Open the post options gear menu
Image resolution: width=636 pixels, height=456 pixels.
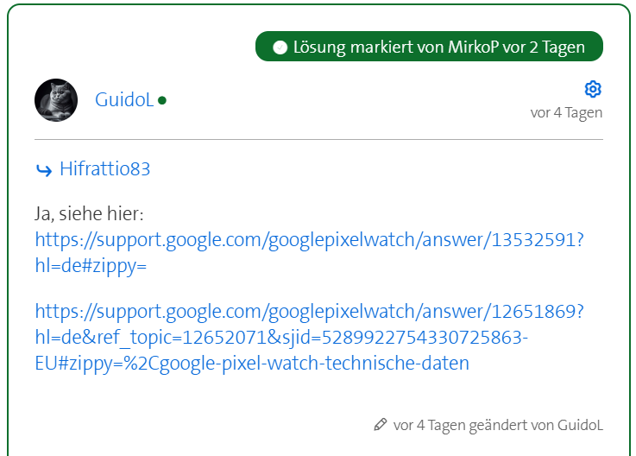point(593,89)
